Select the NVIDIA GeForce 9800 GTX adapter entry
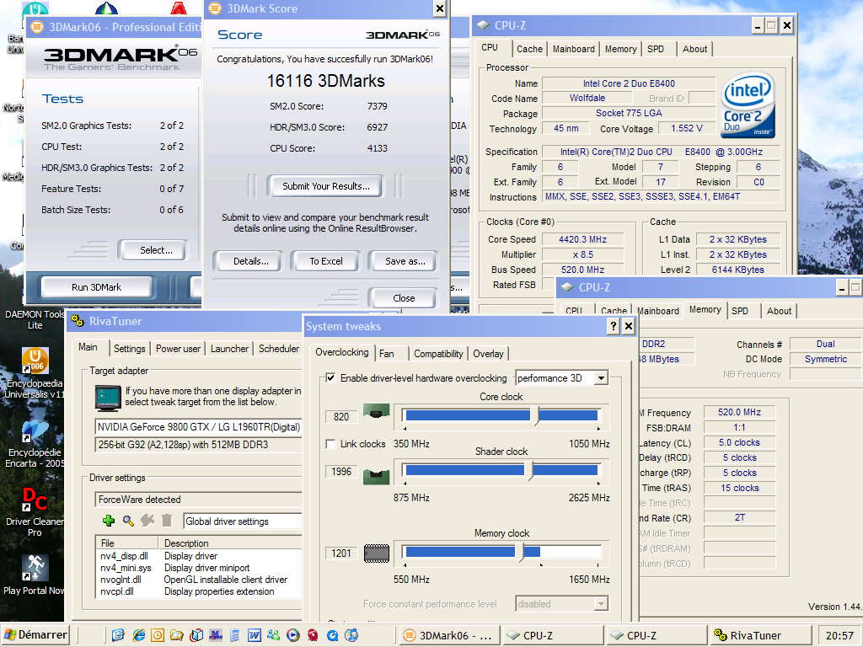Viewport: 863px width, 647px height. pyautogui.click(x=199, y=427)
